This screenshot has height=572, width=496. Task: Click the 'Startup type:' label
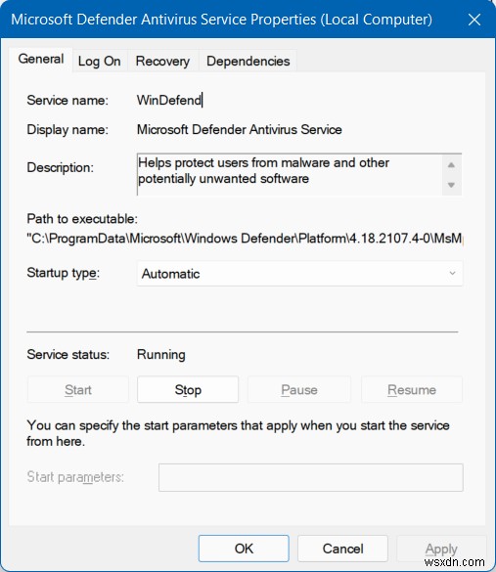pyautogui.click(x=64, y=273)
